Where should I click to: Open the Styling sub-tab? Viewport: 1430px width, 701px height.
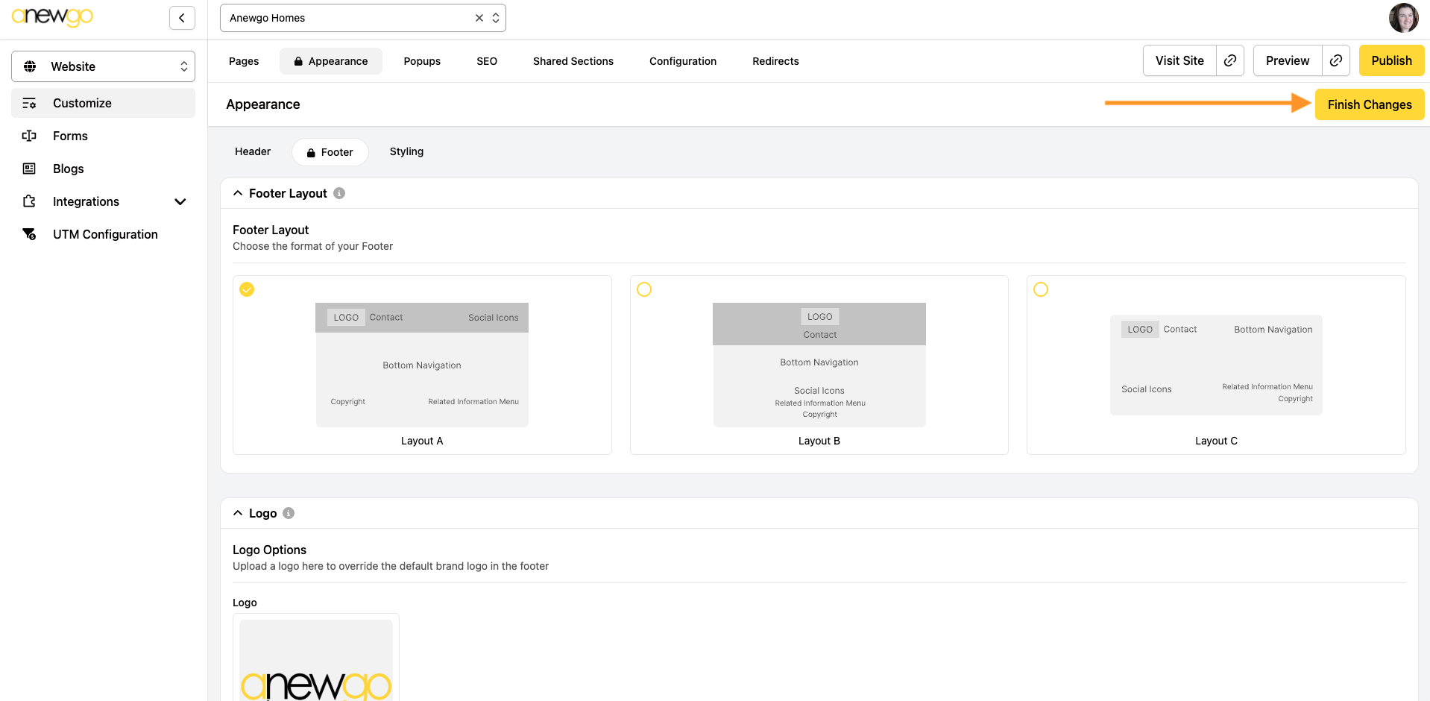coord(406,151)
